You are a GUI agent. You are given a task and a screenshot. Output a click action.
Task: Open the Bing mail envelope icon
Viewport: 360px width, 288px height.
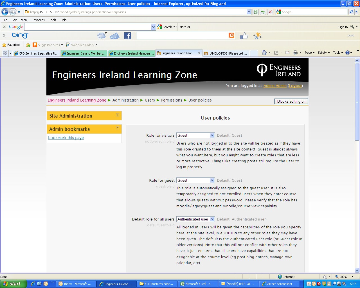point(114,36)
